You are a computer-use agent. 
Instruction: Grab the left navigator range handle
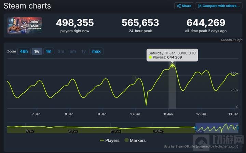tap(196, 128)
